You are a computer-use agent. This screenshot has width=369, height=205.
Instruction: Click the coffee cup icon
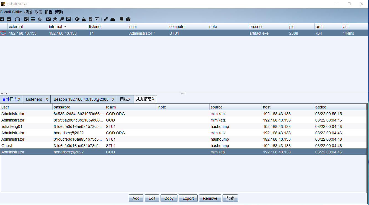coord(84,19)
